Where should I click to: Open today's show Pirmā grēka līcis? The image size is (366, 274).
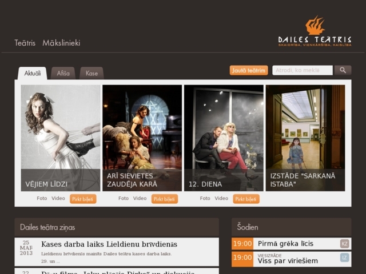click(285, 244)
